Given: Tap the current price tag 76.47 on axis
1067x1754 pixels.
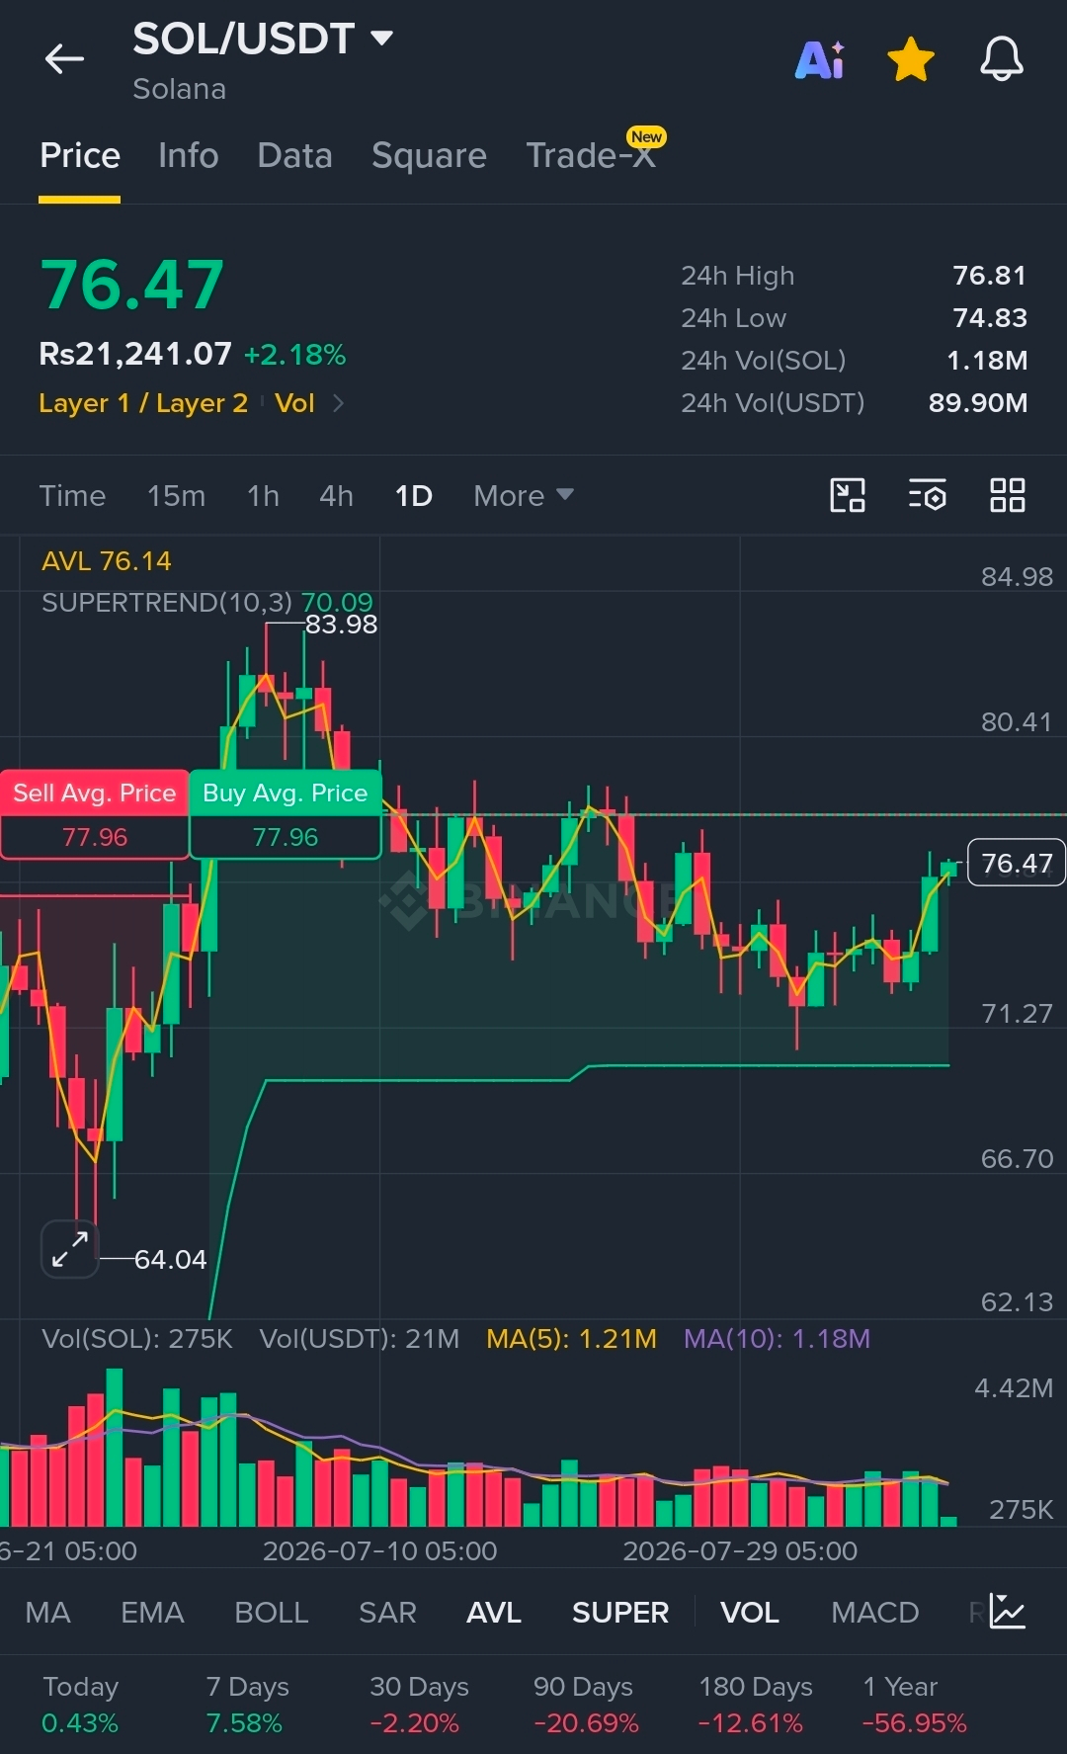Looking at the screenshot, I should [x=1017, y=863].
